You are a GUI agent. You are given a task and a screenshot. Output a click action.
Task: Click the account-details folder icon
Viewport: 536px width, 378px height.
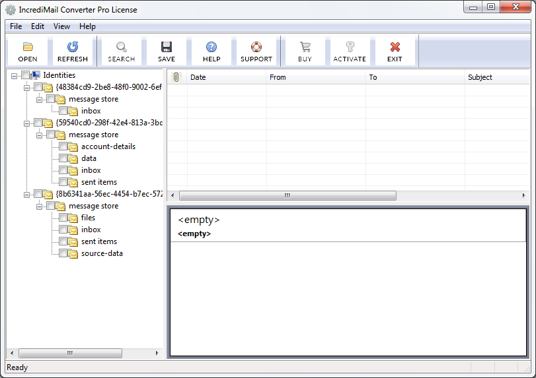coord(73,146)
